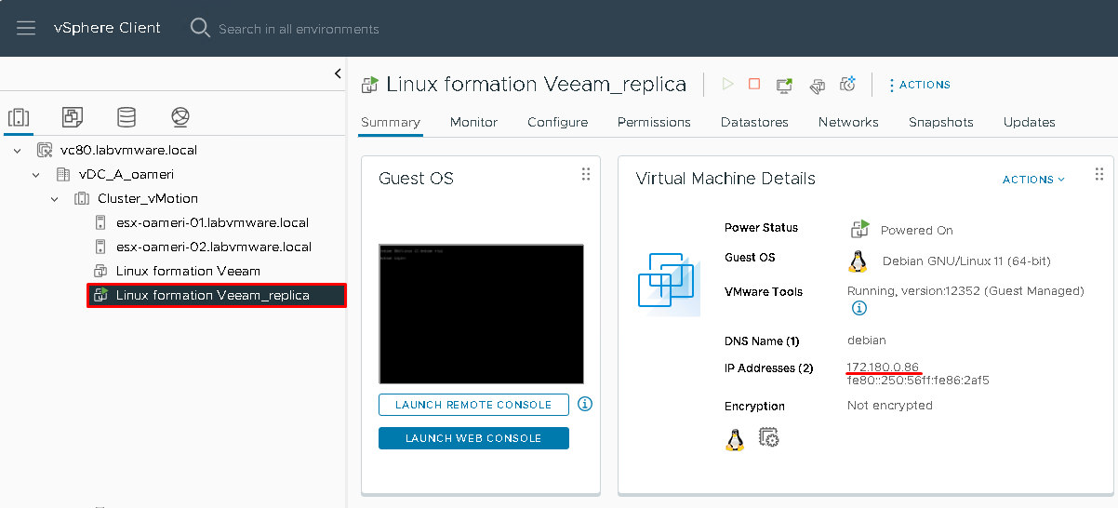This screenshot has width=1118, height=508.
Task: Click esx-oameri-01 host icon
Action: 100,222
